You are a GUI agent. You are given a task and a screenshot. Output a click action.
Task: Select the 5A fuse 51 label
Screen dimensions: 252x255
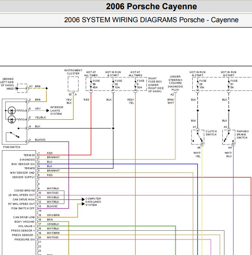(234, 84)
